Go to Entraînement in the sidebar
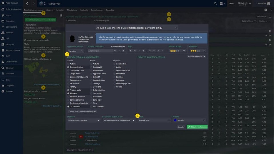Screen dimensions: 274x154 coord(11,62)
